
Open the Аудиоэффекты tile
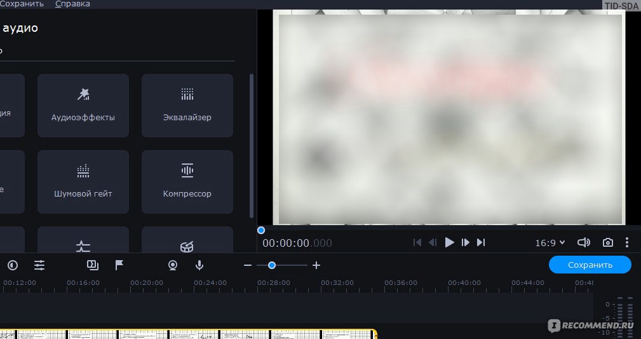(x=83, y=106)
